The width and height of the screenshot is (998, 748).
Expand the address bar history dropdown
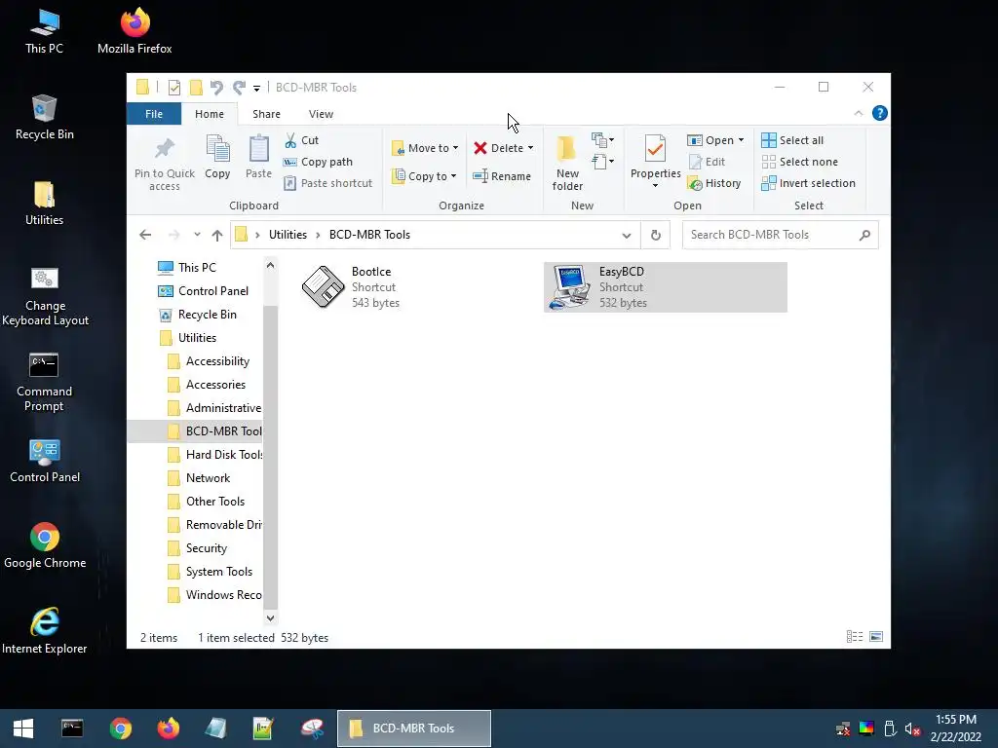[x=627, y=236]
